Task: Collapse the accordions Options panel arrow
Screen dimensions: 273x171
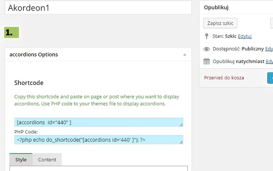Action: pos(185,55)
